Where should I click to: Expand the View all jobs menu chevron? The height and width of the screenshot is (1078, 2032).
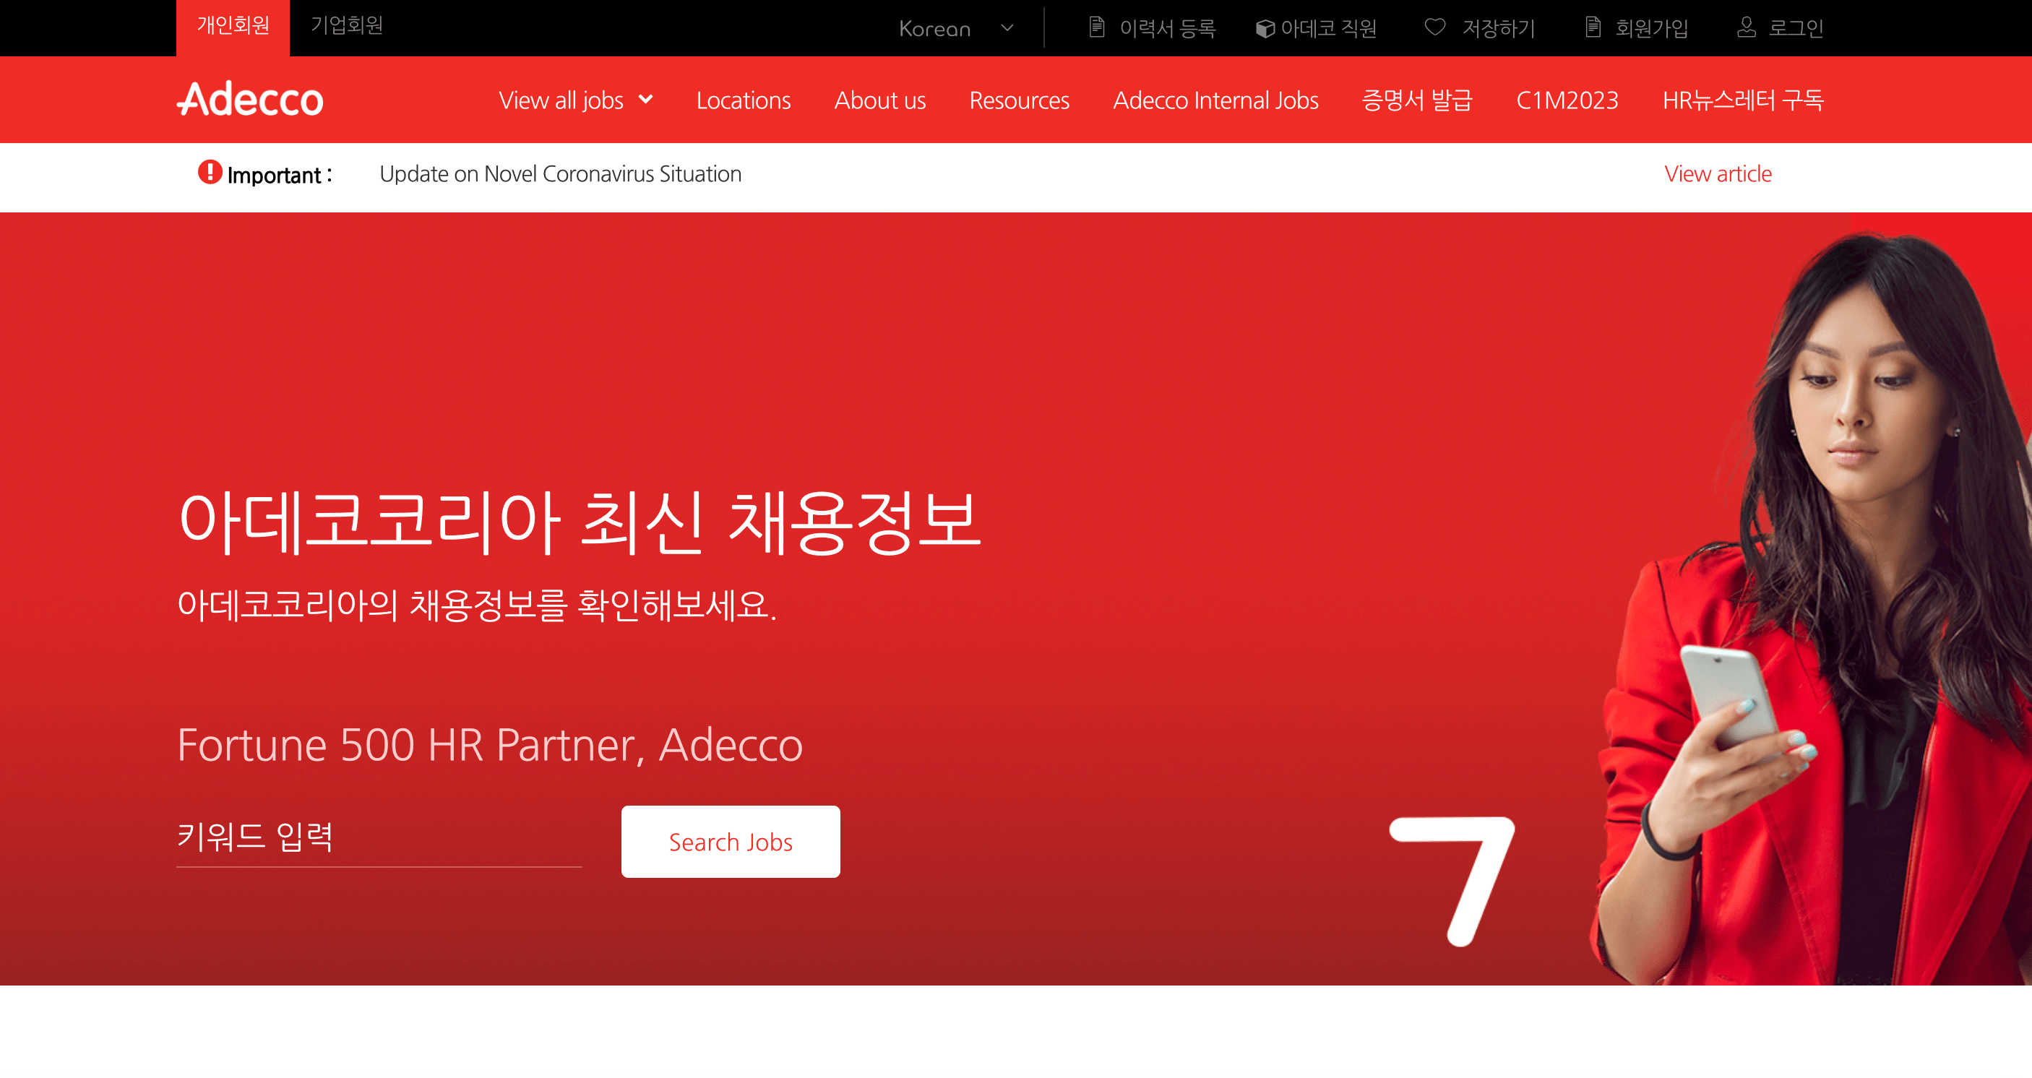pyautogui.click(x=647, y=100)
